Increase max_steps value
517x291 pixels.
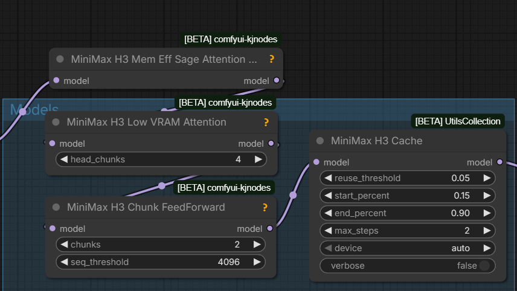pos(487,231)
